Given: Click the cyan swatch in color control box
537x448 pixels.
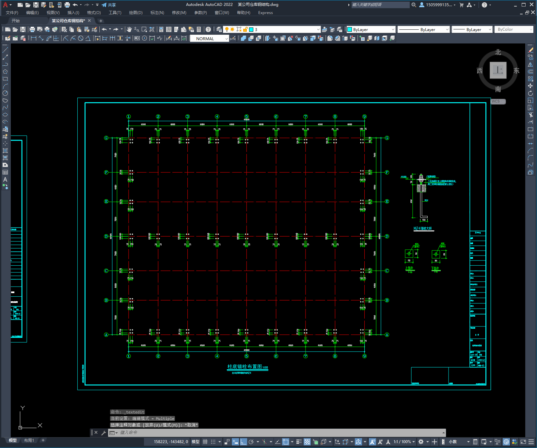Looking at the screenshot, I should tap(350, 29).
